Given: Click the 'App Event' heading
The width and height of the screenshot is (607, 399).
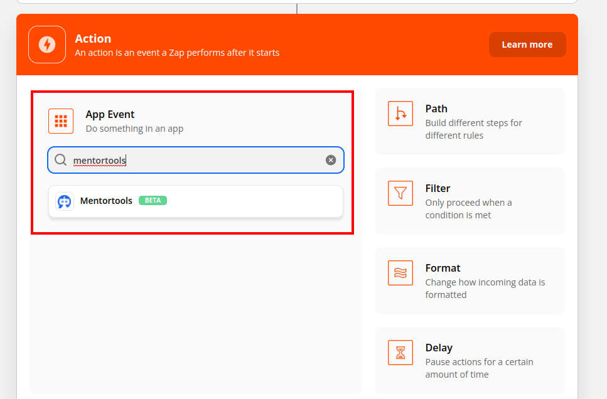Looking at the screenshot, I should (x=110, y=115).
